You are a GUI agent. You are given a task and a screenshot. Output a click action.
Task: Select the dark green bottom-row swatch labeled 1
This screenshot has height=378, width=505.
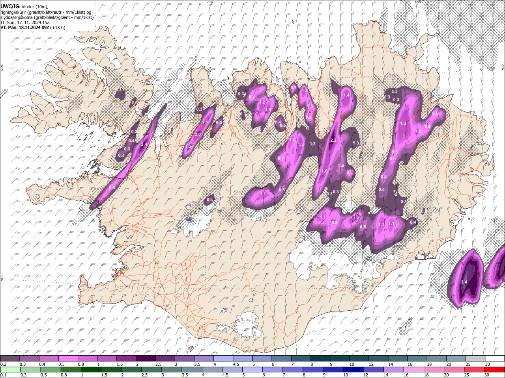[x=92, y=369]
